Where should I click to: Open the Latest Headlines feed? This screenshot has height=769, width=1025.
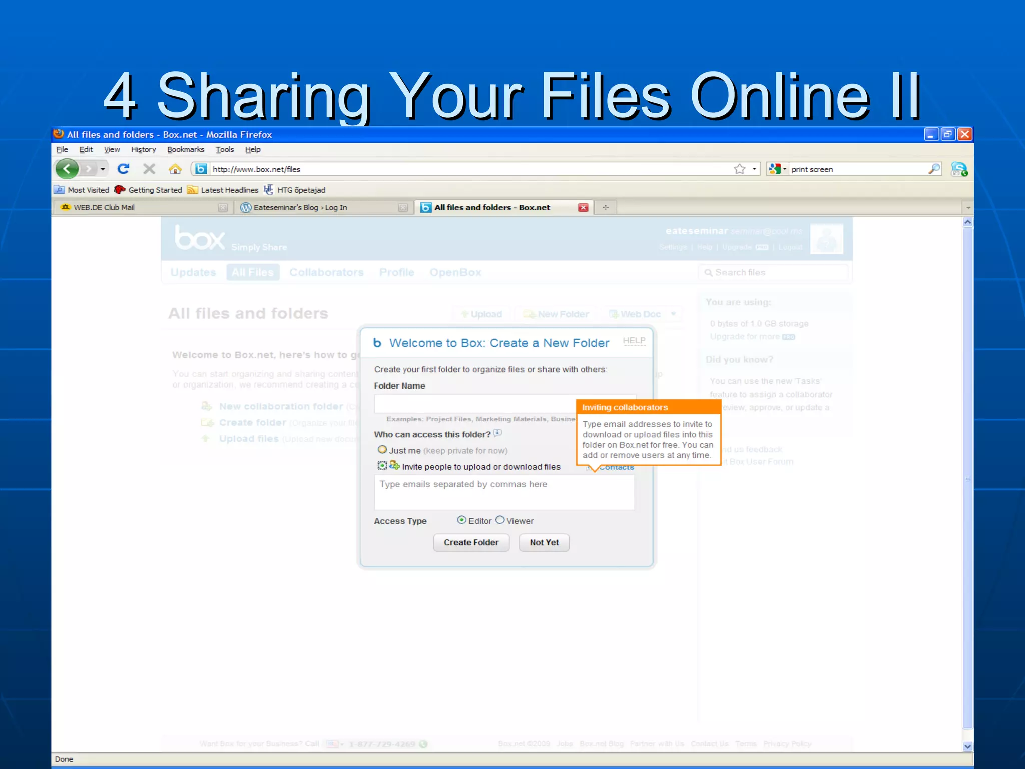[x=223, y=190]
